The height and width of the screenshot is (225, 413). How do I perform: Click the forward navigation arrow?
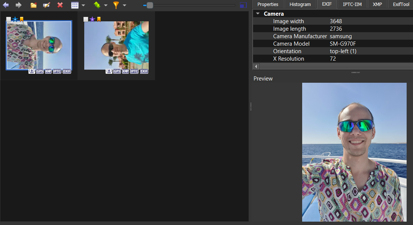[x=18, y=5]
